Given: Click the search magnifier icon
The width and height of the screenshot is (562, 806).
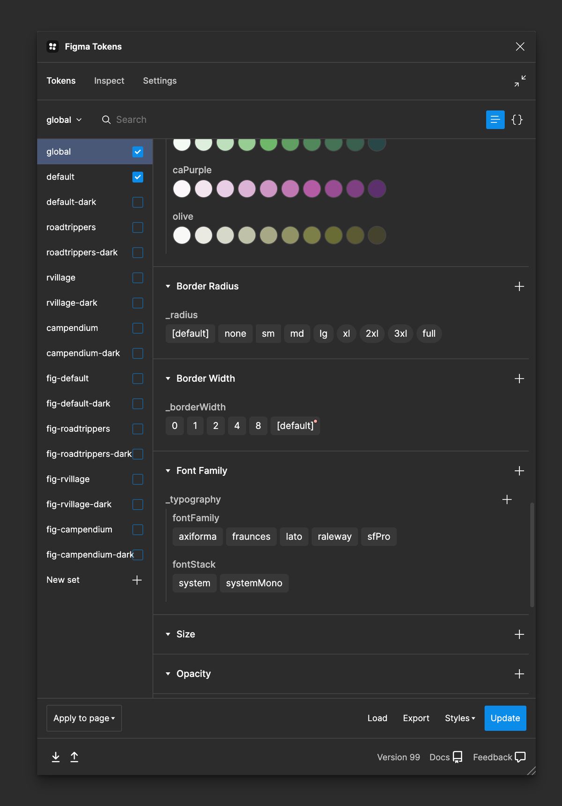Looking at the screenshot, I should click(x=106, y=120).
